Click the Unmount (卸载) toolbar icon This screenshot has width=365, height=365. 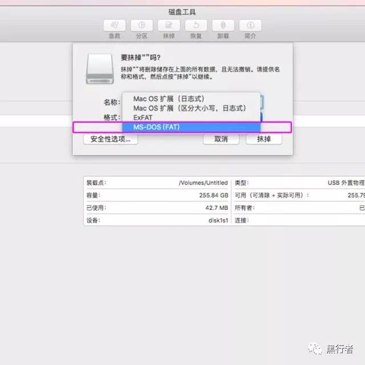pyautogui.click(x=223, y=25)
